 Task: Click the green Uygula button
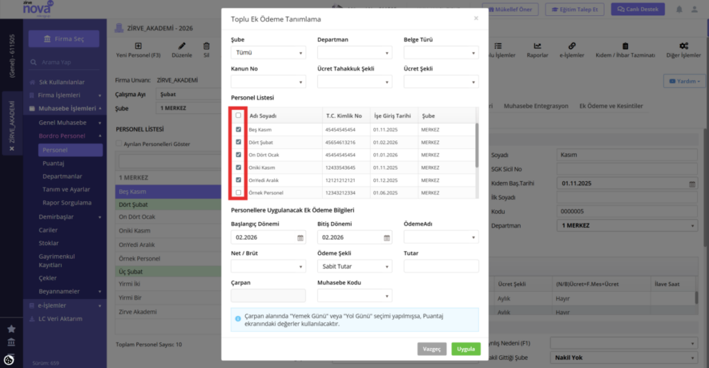[x=466, y=349]
